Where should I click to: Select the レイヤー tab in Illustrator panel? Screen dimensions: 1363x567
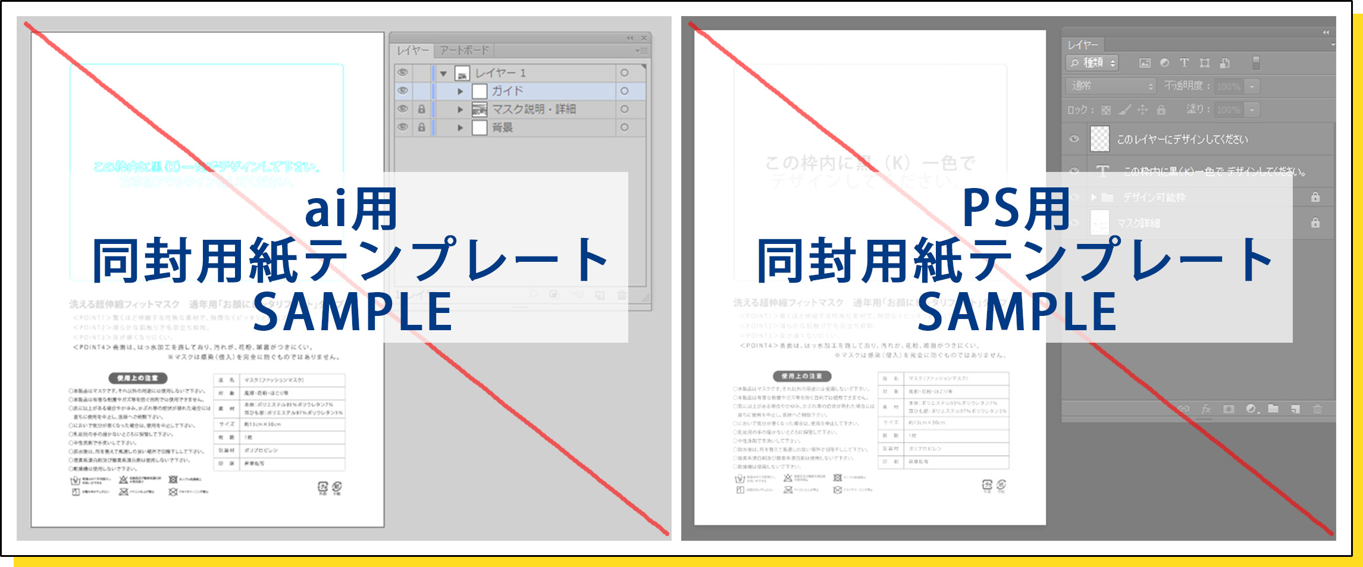pyautogui.click(x=413, y=51)
